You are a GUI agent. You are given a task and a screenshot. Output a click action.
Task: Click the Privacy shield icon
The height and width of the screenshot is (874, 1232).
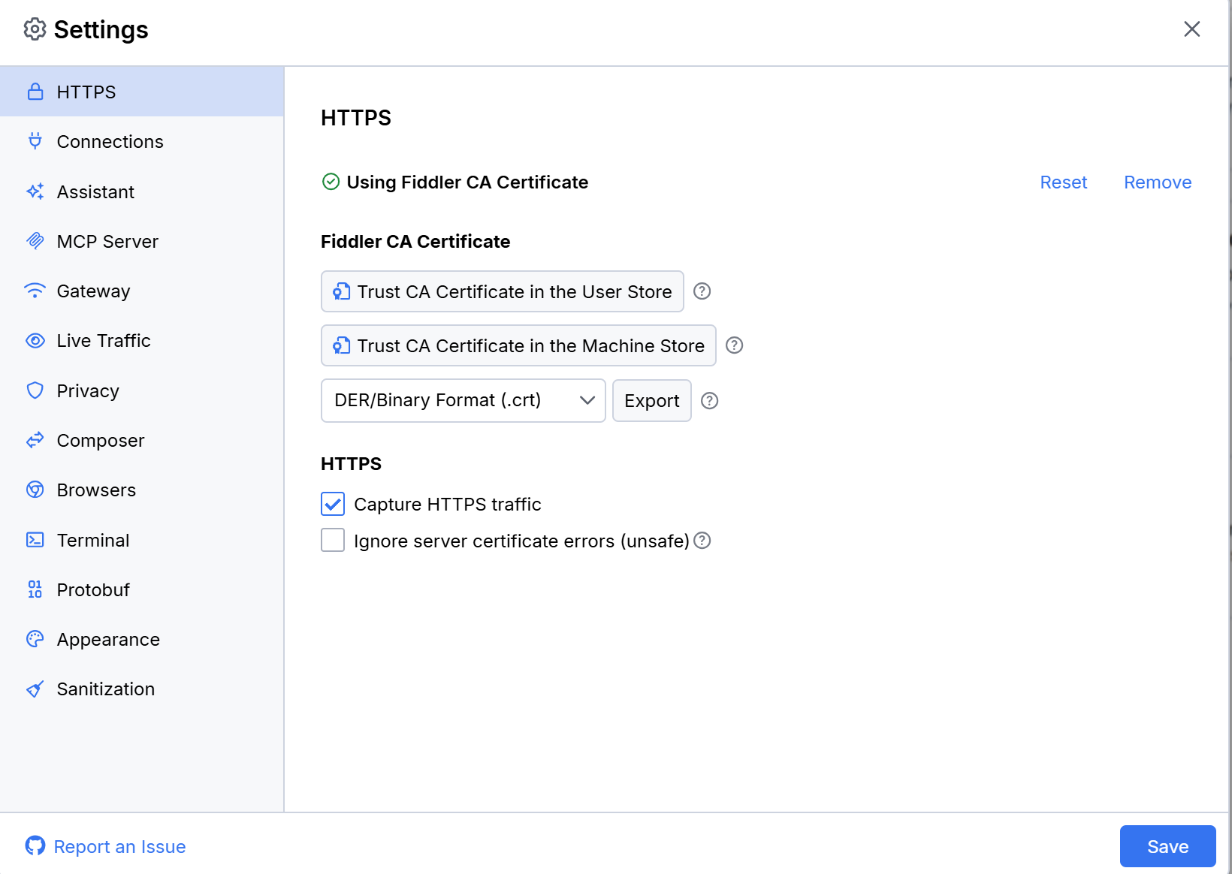pos(35,390)
